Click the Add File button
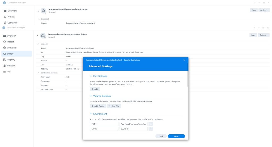The image size is (272, 147). pyautogui.click(x=114, y=106)
